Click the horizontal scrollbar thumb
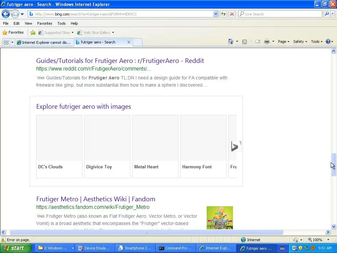The height and width of the screenshot is (253, 337). pos(146,232)
